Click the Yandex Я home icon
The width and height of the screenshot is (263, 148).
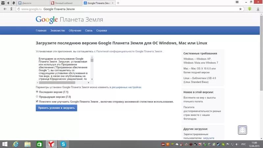click(x=11, y=9)
